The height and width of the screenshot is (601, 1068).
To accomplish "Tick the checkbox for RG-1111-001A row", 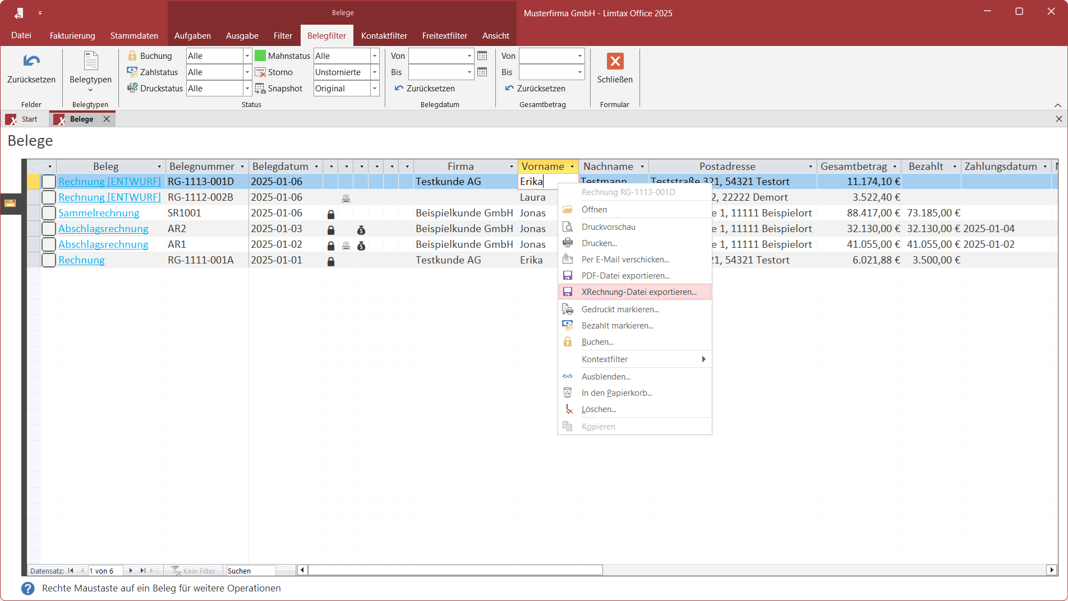I will 49,260.
